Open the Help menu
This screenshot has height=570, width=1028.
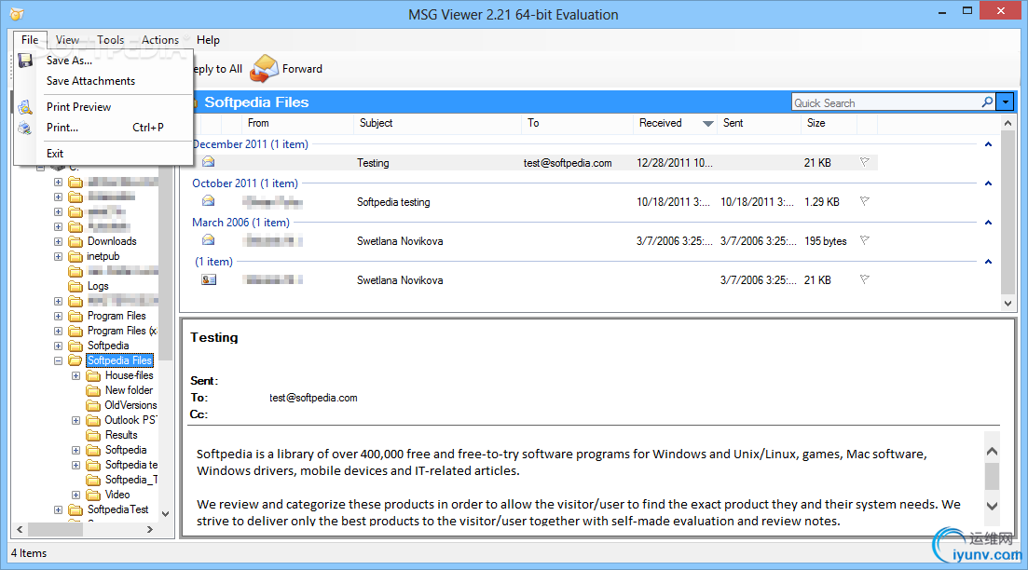[208, 40]
